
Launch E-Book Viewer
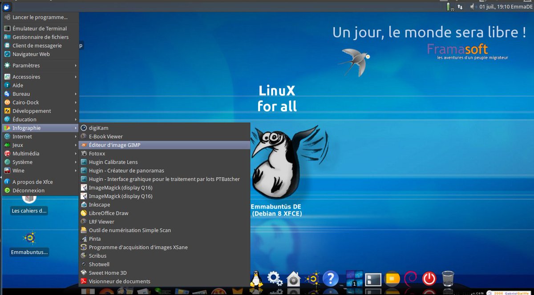pos(164,136)
